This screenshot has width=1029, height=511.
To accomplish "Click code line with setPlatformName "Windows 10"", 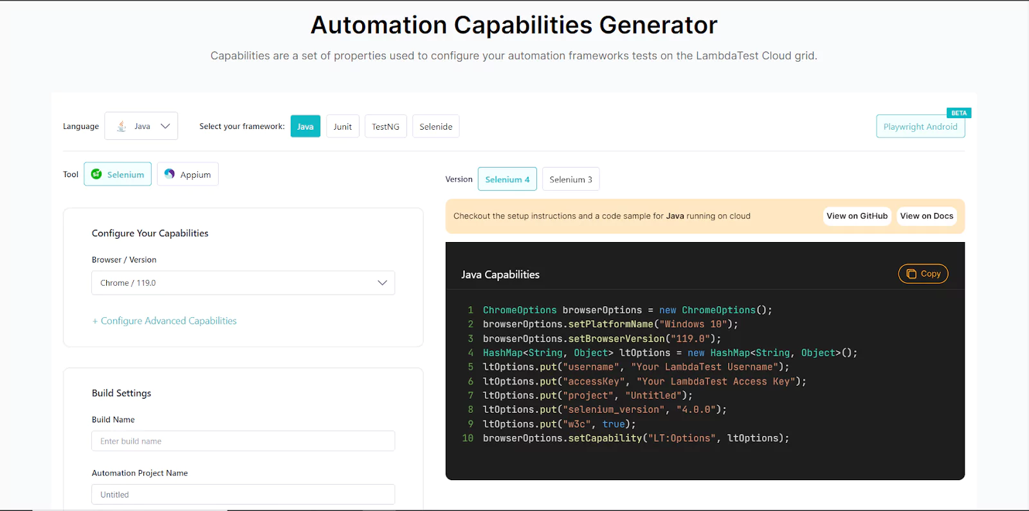I will coord(610,324).
